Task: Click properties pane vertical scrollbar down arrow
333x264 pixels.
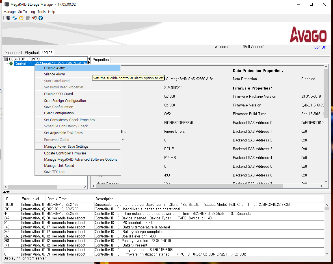Action: click(x=326, y=181)
